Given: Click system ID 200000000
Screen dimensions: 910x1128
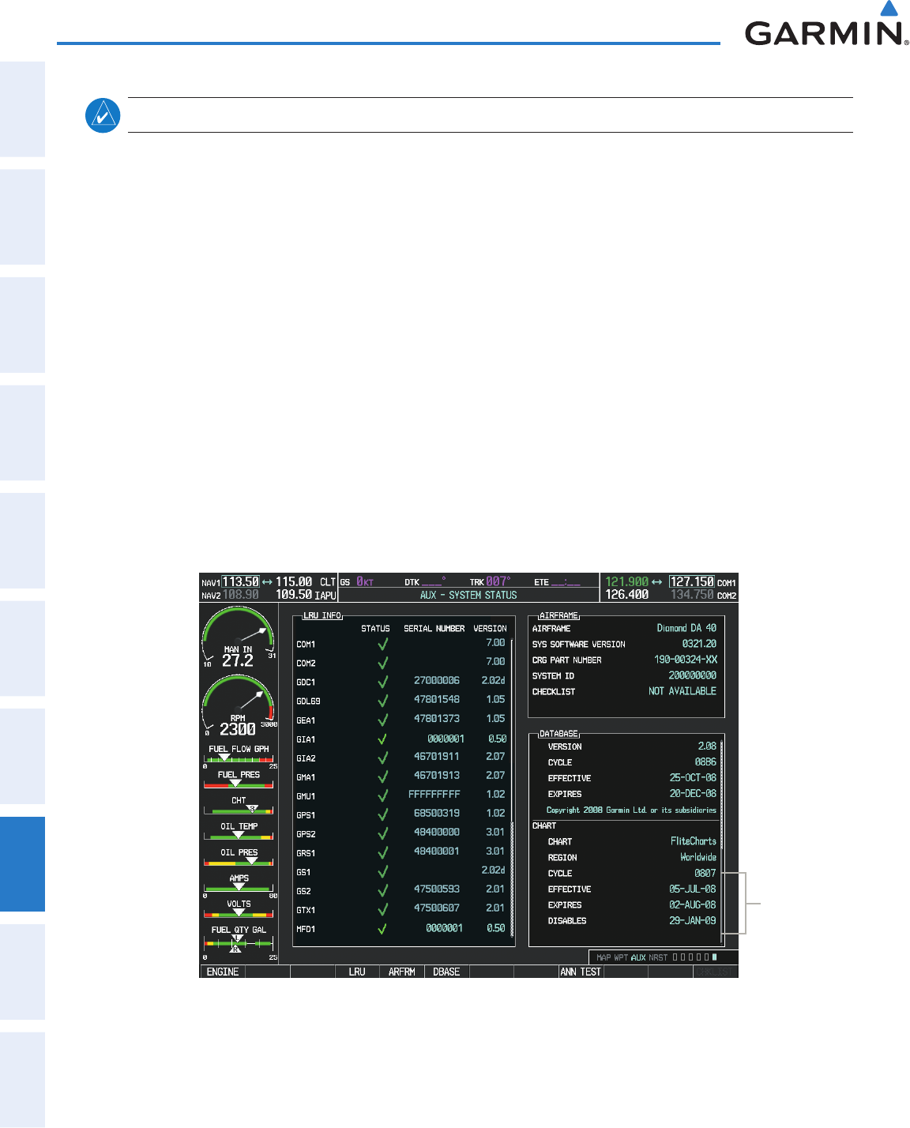Looking at the screenshot, I should [x=693, y=675].
